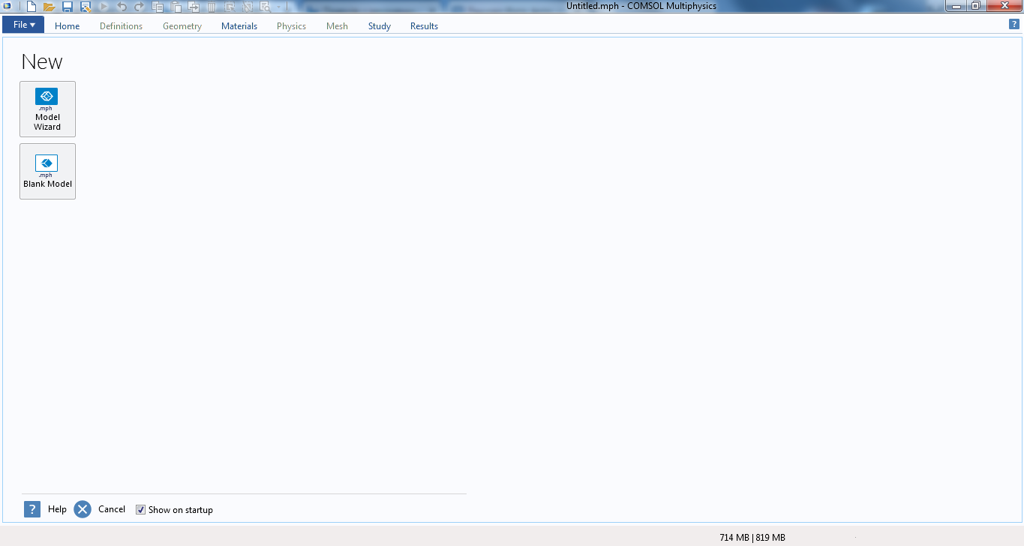Create a Blank Model

tap(47, 171)
